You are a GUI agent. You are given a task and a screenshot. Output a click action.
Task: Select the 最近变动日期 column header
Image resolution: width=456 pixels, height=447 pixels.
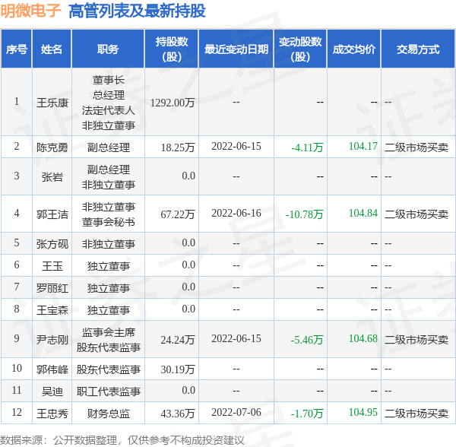[x=236, y=49]
